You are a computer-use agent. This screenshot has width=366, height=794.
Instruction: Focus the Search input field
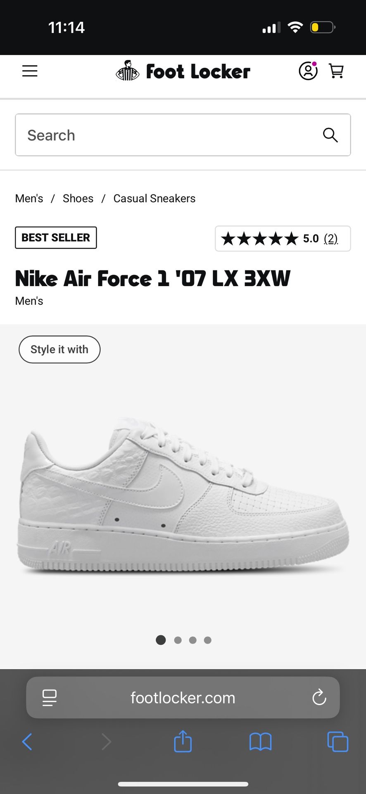click(x=183, y=135)
